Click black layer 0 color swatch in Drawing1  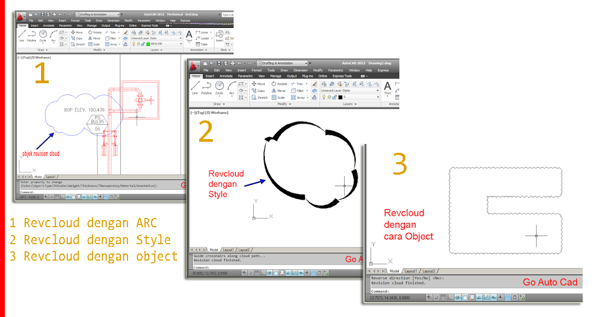click(x=340, y=97)
